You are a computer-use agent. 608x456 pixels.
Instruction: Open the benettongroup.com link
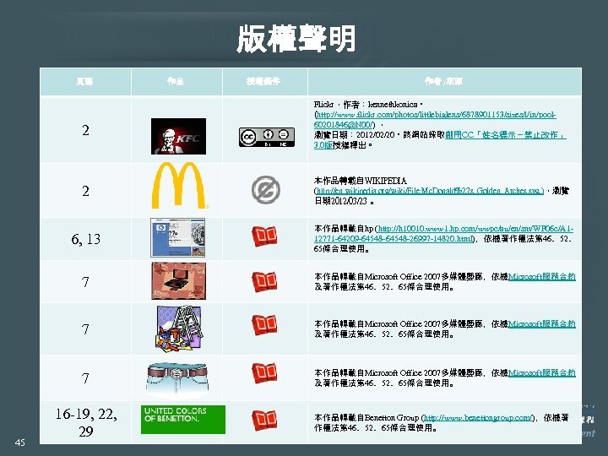tap(478, 418)
